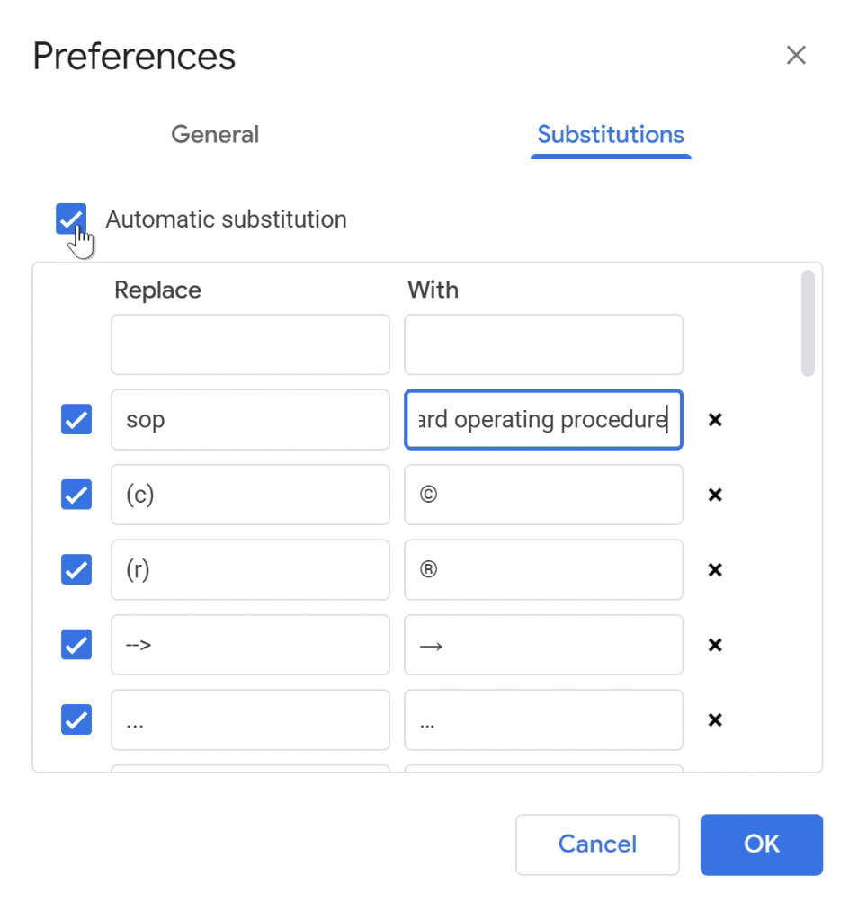The height and width of the screenshot is (911, 858).
Task: Toggle the "-->" substitution checkbox
Action: point(76,645)
